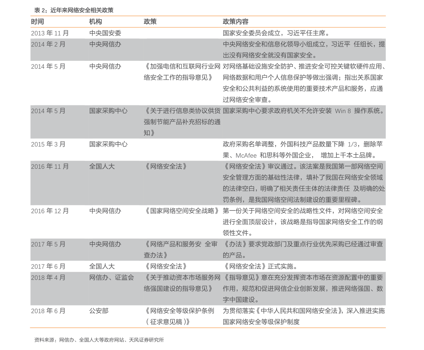Viewport: 424px width, 350px height.
Task: Click the 《网络安全等级保护条例（征求意见稿）》 entry
Action: pyautogui.click(x=182, y=316)
